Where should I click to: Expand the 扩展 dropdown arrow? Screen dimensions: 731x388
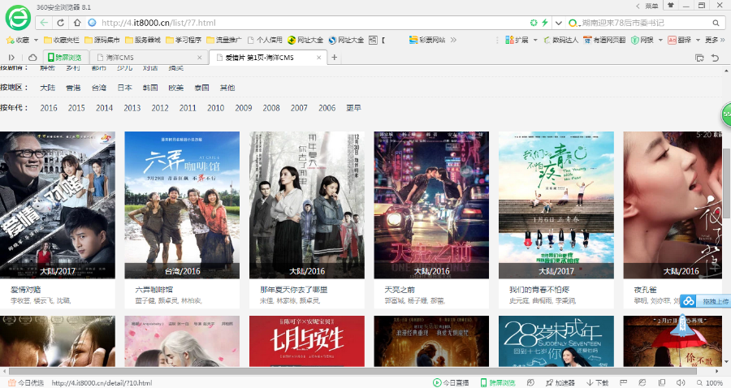pos(535,40)
